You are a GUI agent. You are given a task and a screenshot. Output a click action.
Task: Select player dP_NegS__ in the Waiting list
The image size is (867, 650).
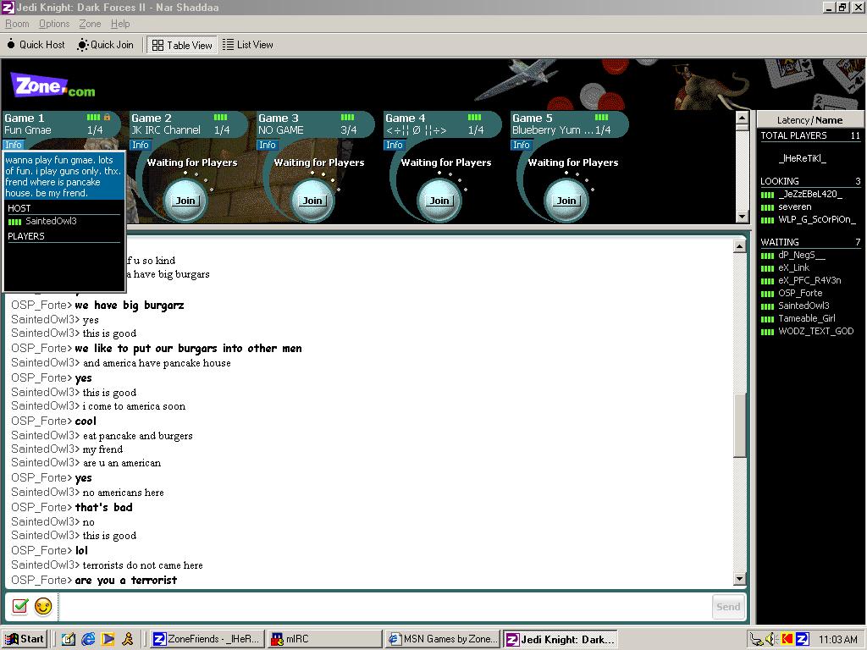801,255
